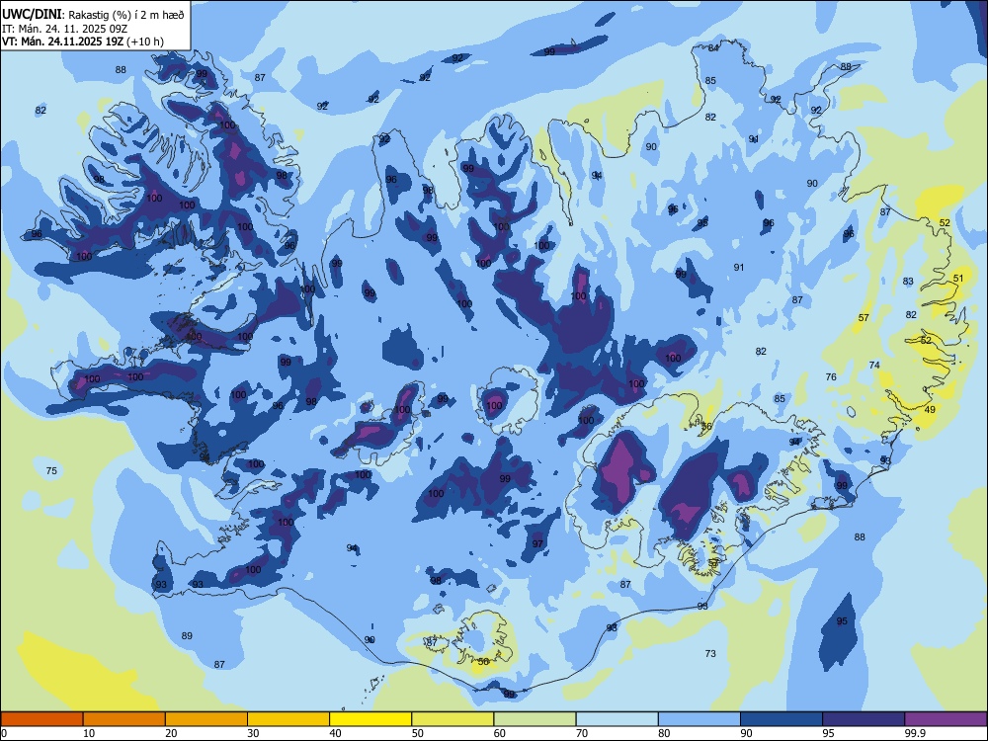Click the '51' humidity value on the map
Image resolution: width=988 pixels, height=741 pixels.
[x=958, y=278]
